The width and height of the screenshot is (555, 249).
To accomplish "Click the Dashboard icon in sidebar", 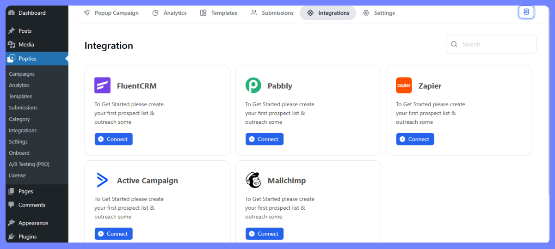I will tap(12, 13).
